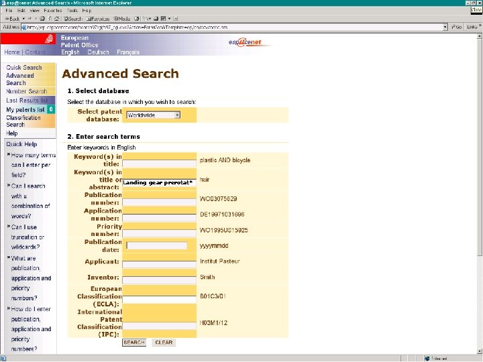
Task: Open 'Can I use truncation or wildcards?' help
Action: pyautogui.click(x=26, y=237)
